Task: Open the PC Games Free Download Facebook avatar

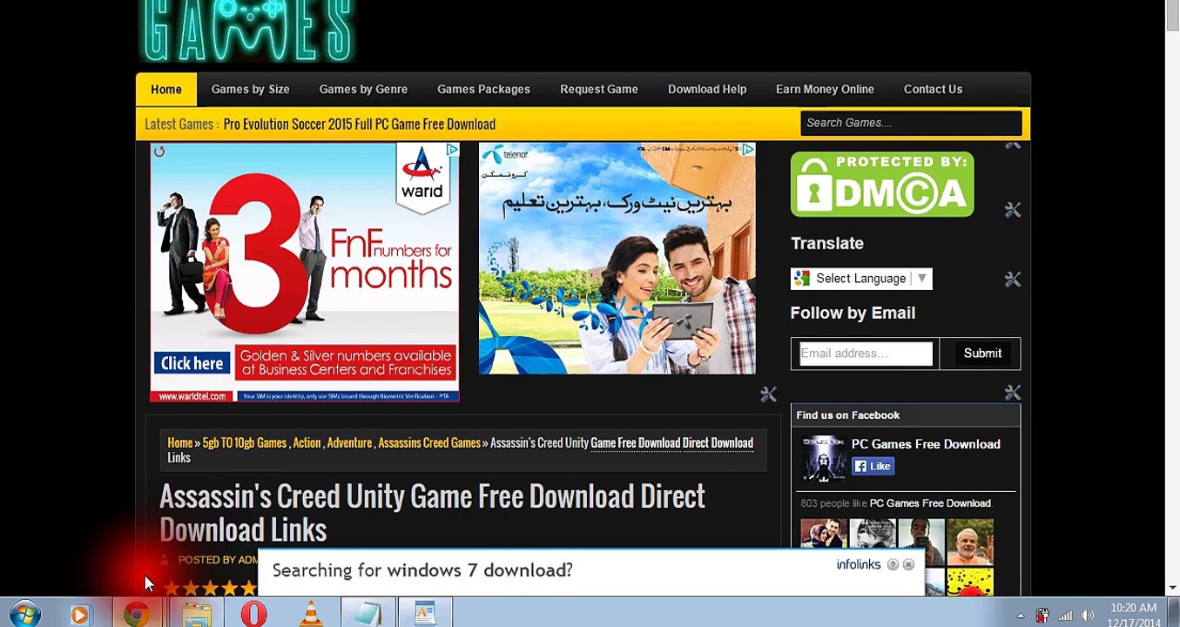Action: 823,458
